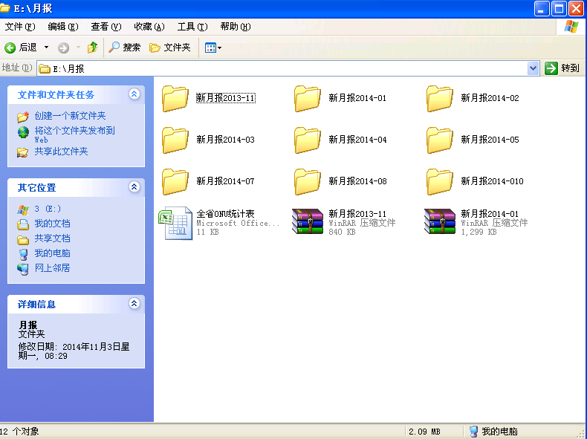Viewport: 587px width, 439px height.
Task: Click the 详细信息 panel heading text
Action: (36, 305)
